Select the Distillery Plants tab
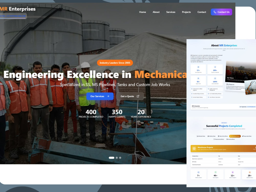The width and height of the screenshot is (256, 192). pyautogui.click(x=212, y=136)
